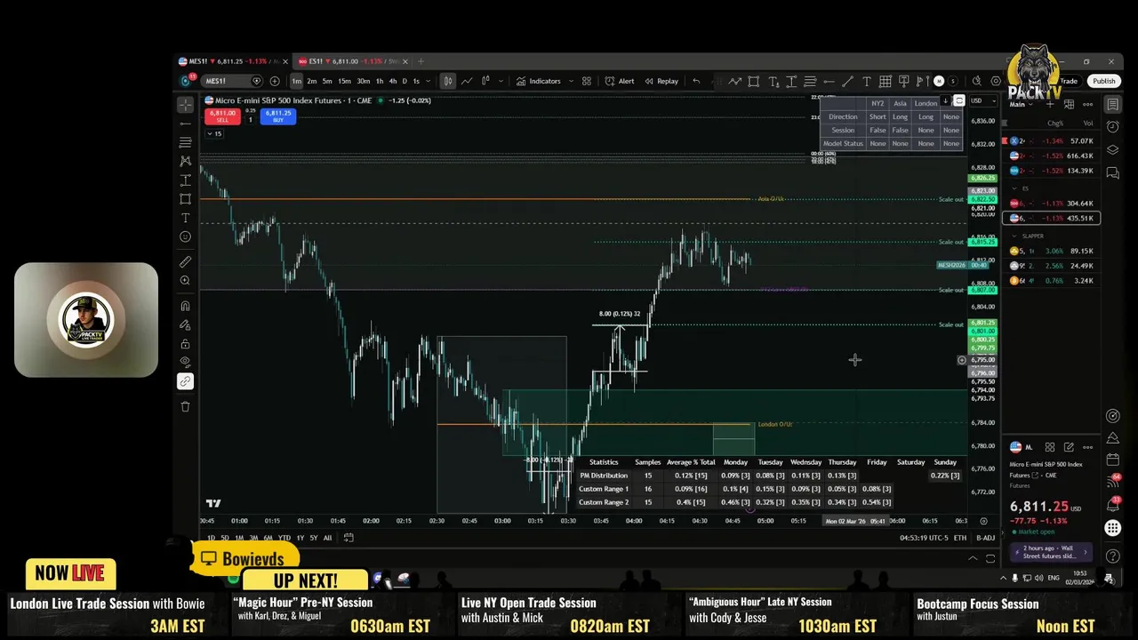1138x640 pixels.
Task: Add symbol to the watchlist
Action: pos(1050,104)
